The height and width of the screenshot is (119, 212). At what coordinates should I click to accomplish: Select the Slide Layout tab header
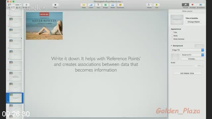187,11
